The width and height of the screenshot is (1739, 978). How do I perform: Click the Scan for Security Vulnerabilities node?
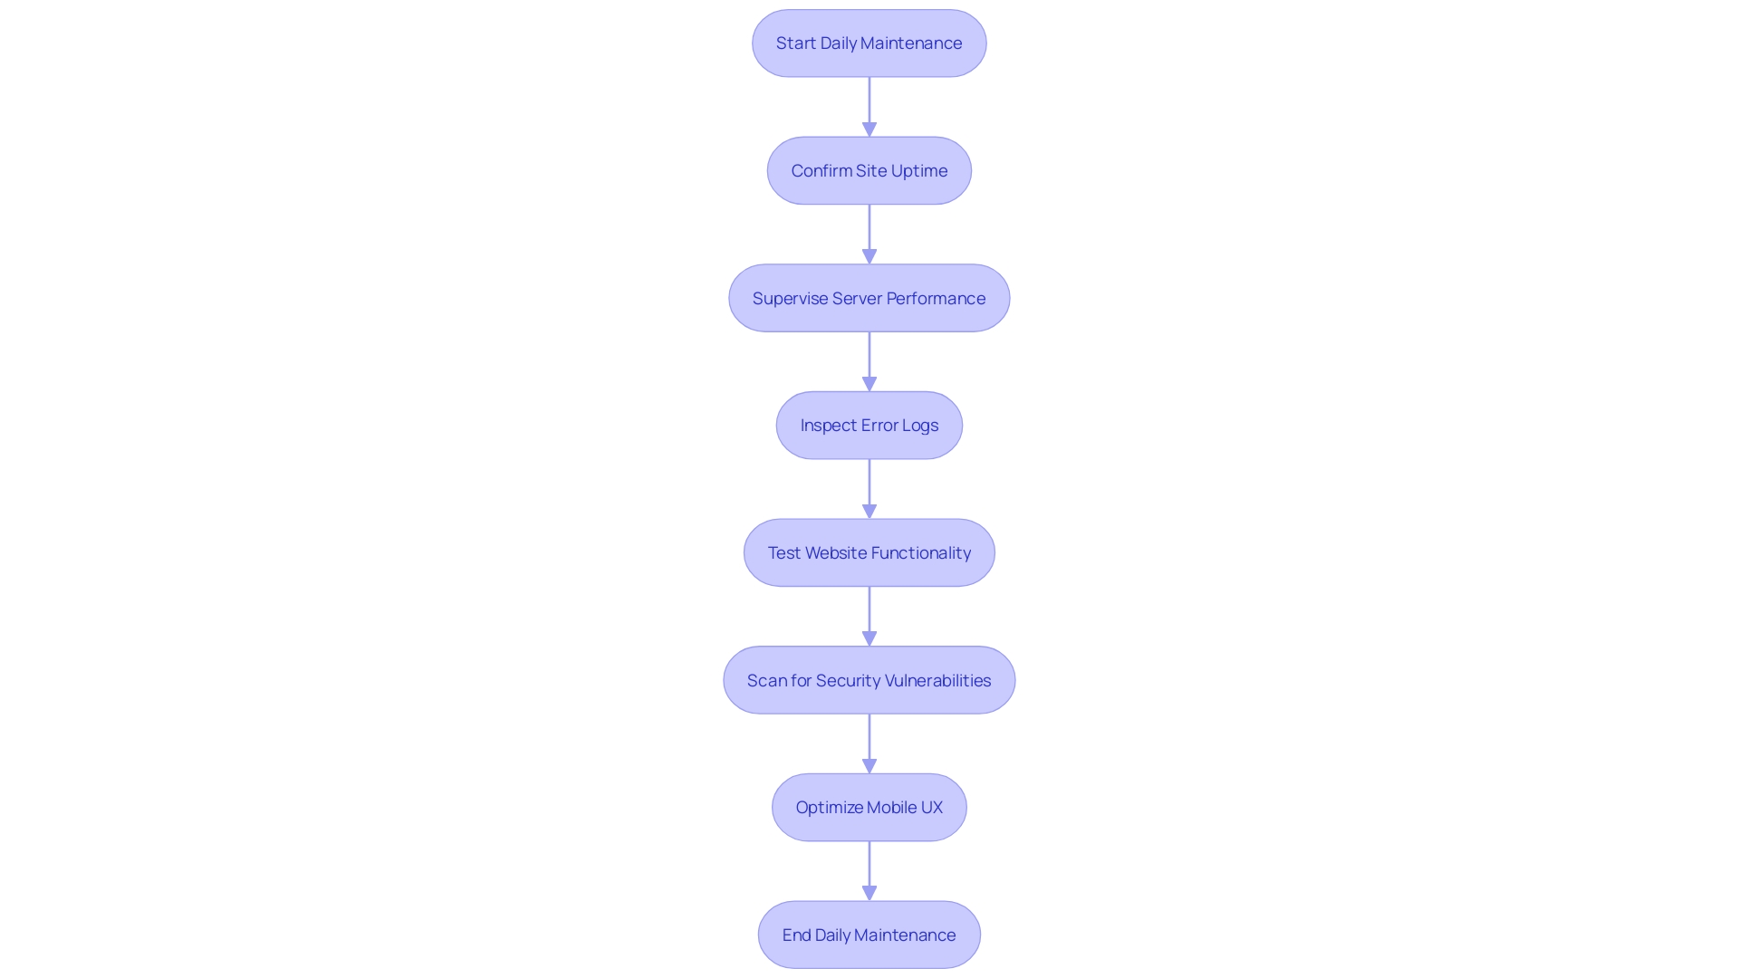pos(869,679)
